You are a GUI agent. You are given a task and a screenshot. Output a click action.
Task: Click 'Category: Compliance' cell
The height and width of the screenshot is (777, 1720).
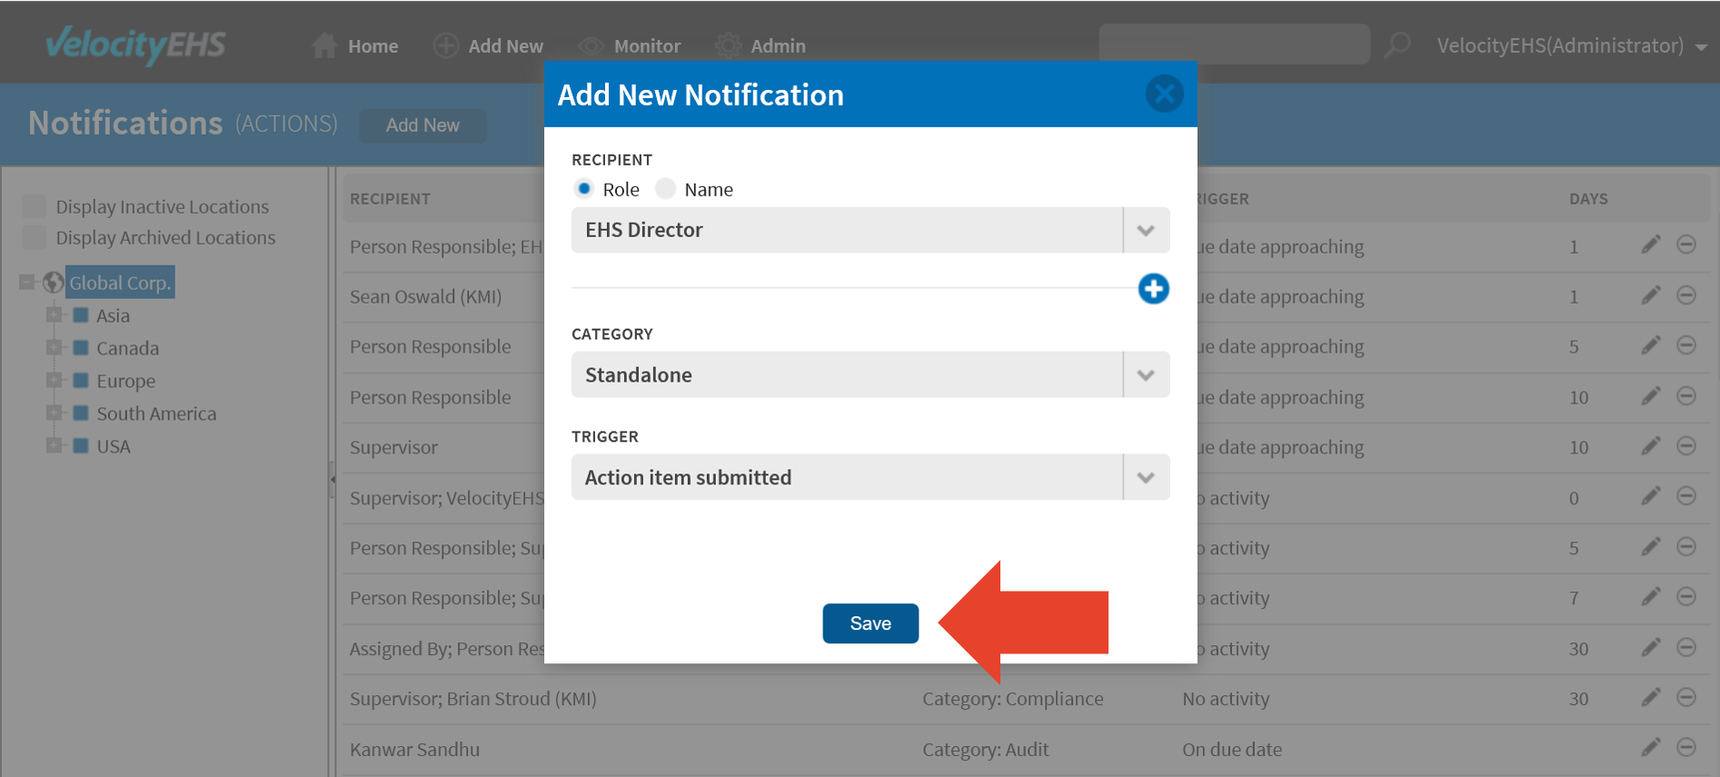point(1013,699)
